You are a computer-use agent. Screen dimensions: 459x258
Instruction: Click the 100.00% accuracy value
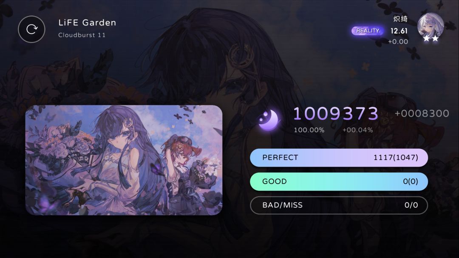309,130
